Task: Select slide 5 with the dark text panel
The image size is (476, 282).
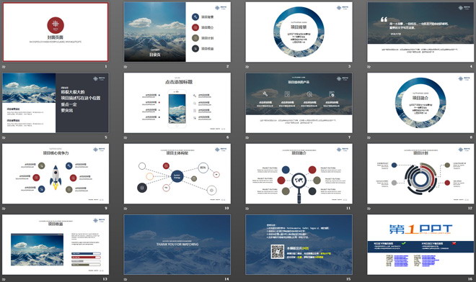Action: click(56, 103)
